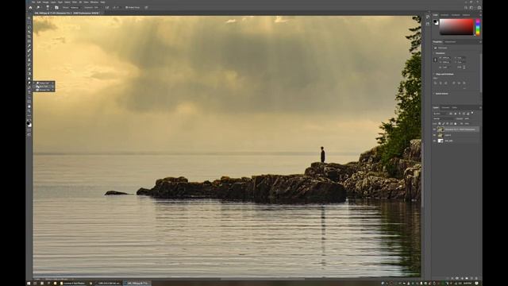The height and width of the screenshot is (286, 508).
Task: Select the Pen tool
Action: click(29, 87)
